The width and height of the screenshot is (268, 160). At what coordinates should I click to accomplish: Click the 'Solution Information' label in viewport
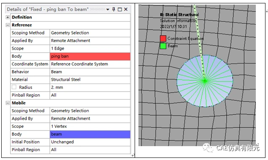point(178,21)
